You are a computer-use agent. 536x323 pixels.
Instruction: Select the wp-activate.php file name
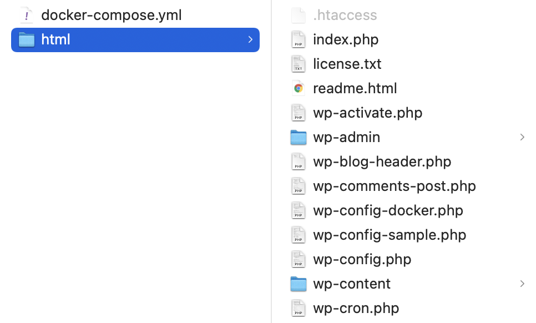coord(367,113)
